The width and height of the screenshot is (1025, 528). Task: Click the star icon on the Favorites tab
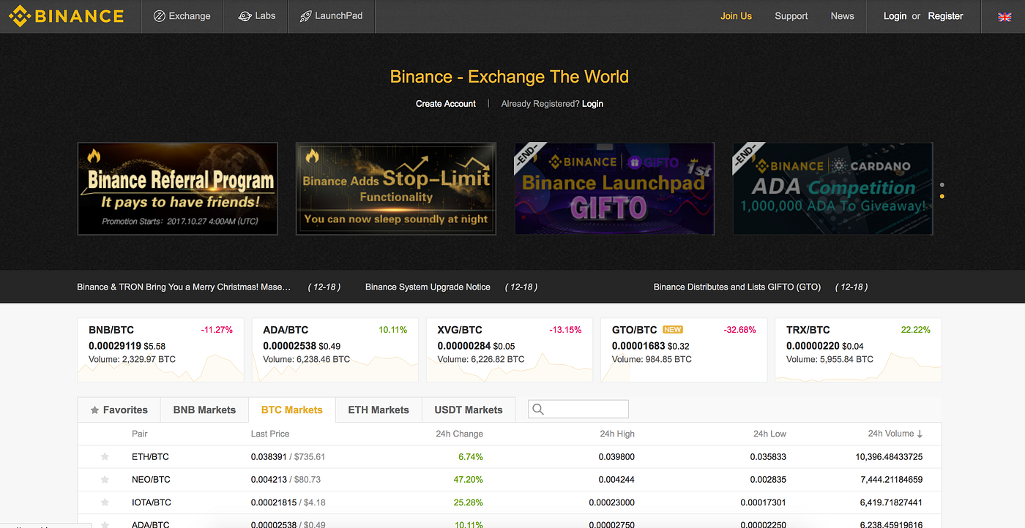[x=94, y=410]
